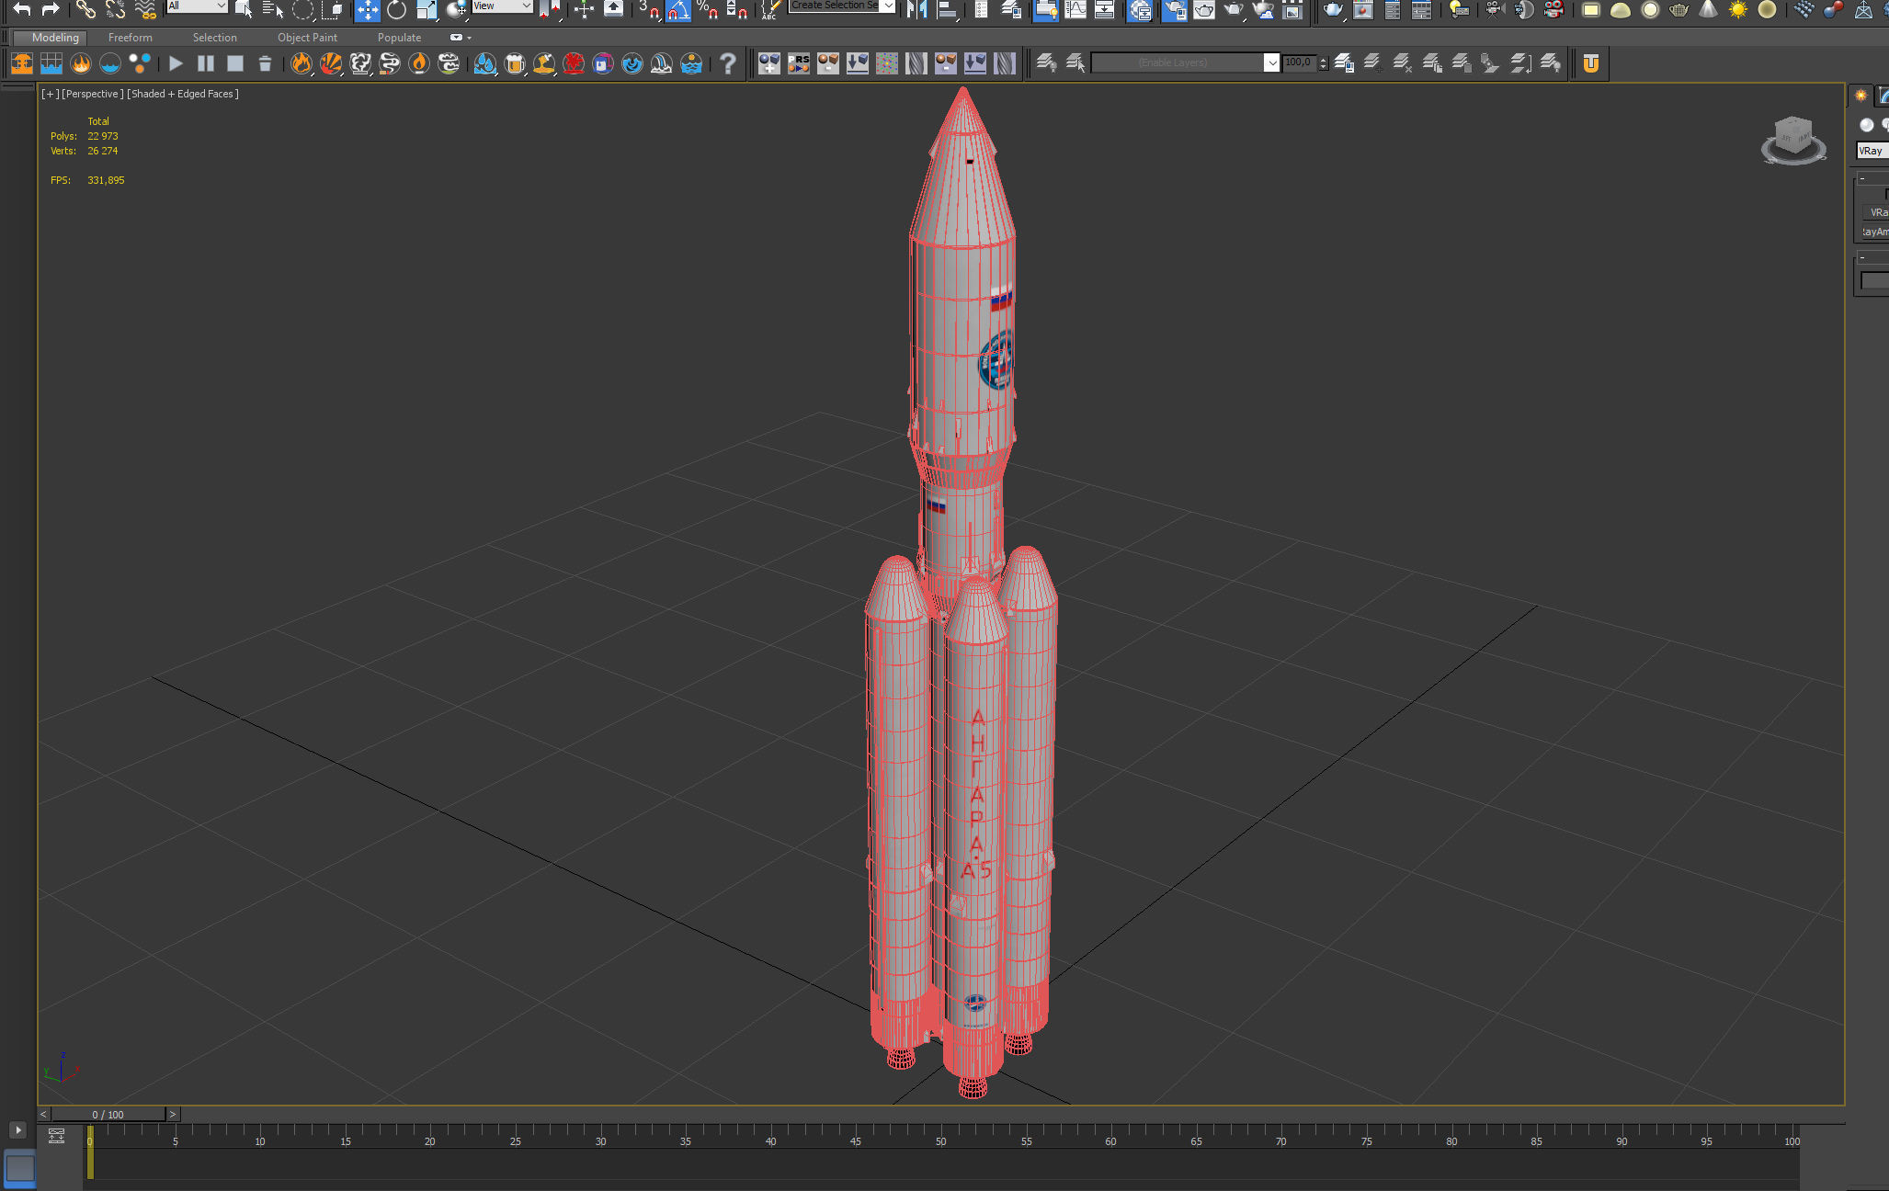Click the orange U plugin icon
The image size is (1889, 1191).
(1591, 63)
